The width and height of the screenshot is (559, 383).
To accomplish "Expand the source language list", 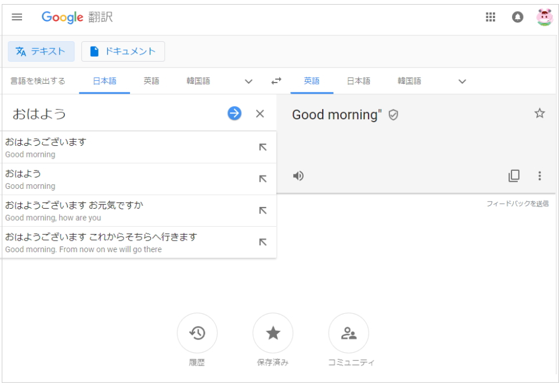I will click(248, 81).
